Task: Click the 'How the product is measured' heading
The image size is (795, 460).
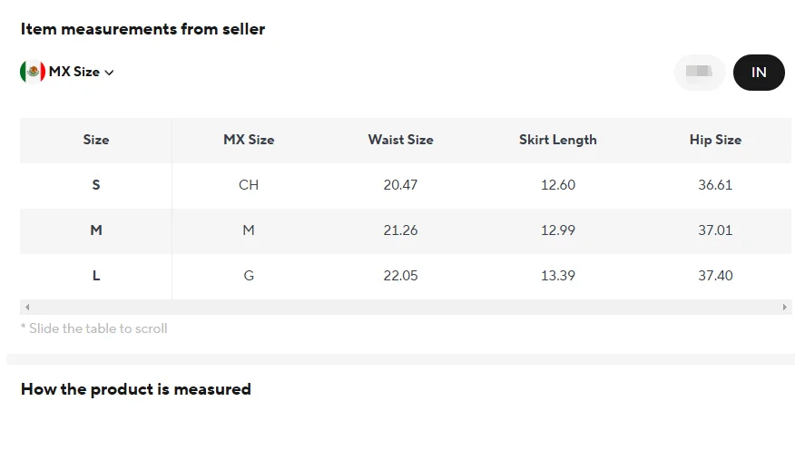Action: click(136, 389)
